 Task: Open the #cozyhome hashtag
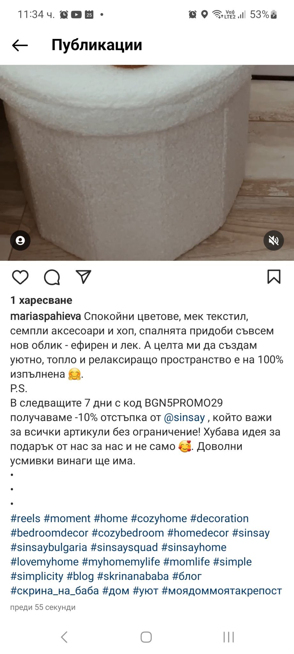point(159,518)
